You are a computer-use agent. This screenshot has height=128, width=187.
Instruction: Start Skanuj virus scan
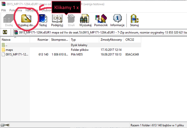click(134, 18)
